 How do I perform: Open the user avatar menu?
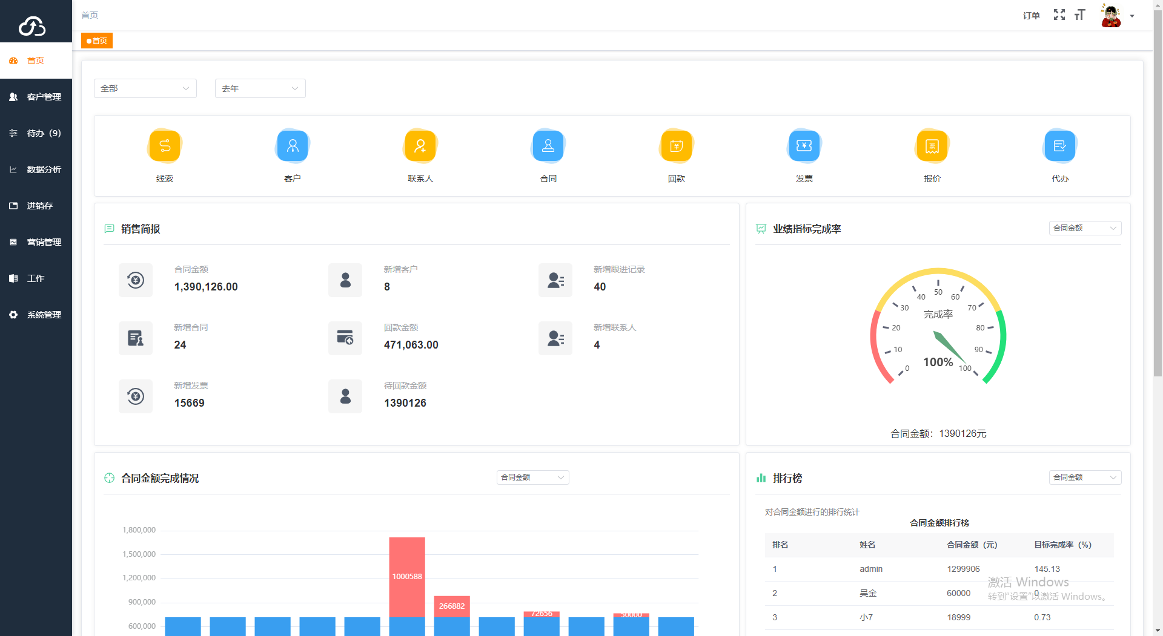(x=1112, y=16)
